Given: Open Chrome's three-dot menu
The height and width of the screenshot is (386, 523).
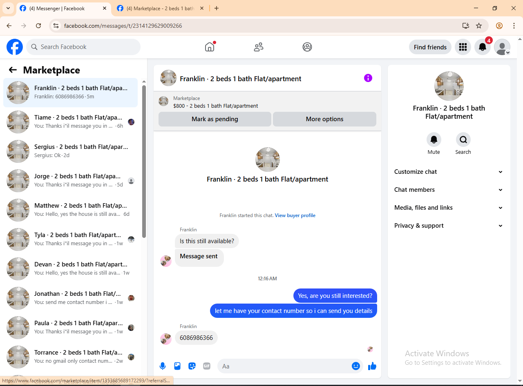Looking at the screenshot, I should pos(514,26).
